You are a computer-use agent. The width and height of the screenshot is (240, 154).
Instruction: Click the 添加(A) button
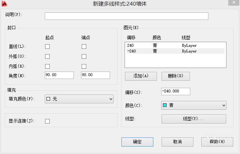pos(141,76)
